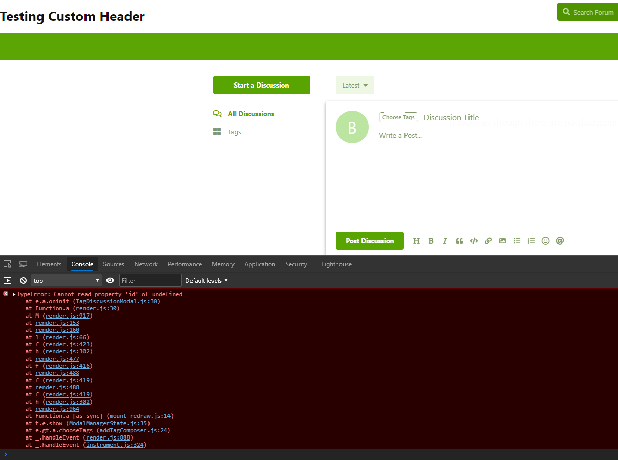Toggle the device emulation icon in DevTools
The width and height of the screenshot is (618, 460).
(23, 263)
